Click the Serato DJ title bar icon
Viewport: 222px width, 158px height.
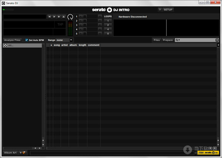tap(3, 3)
